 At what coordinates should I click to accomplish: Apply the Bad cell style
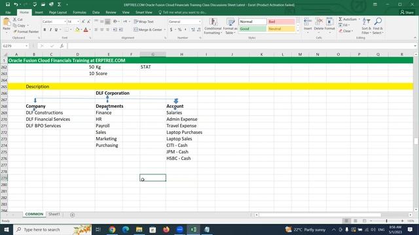pos(281,22)
